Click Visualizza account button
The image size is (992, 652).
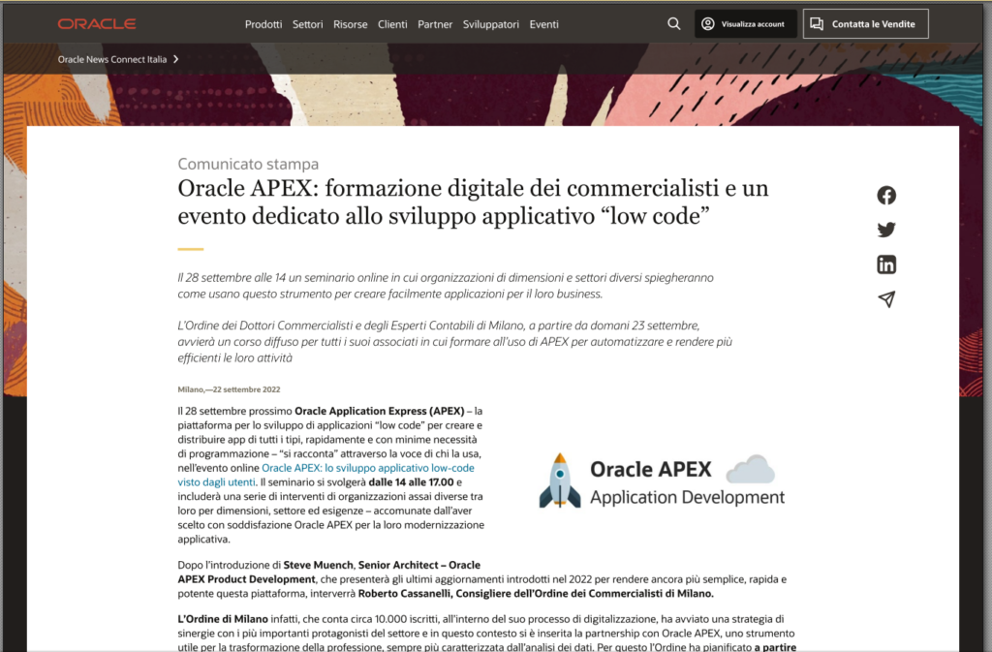tap(745, 24)
